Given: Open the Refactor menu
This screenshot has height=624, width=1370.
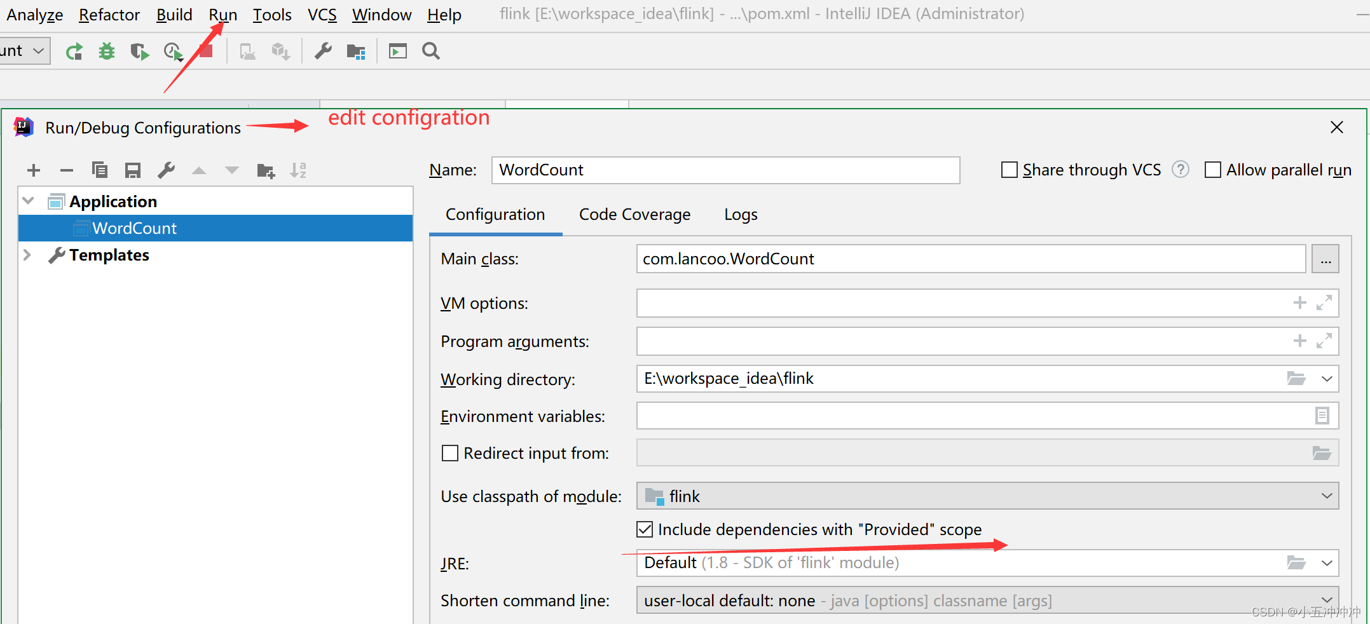Looking at the screenshot, I should (109, 14).
